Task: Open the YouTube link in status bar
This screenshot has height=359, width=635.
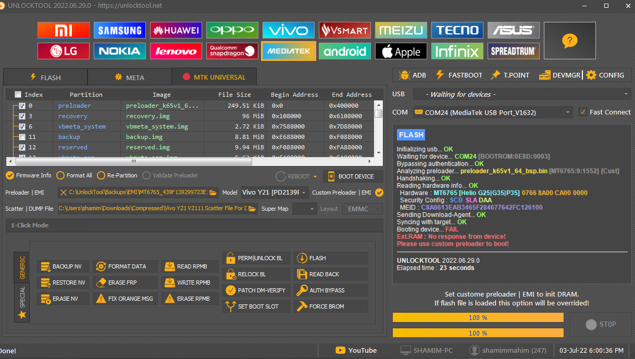Action: [x=356, y=350]
